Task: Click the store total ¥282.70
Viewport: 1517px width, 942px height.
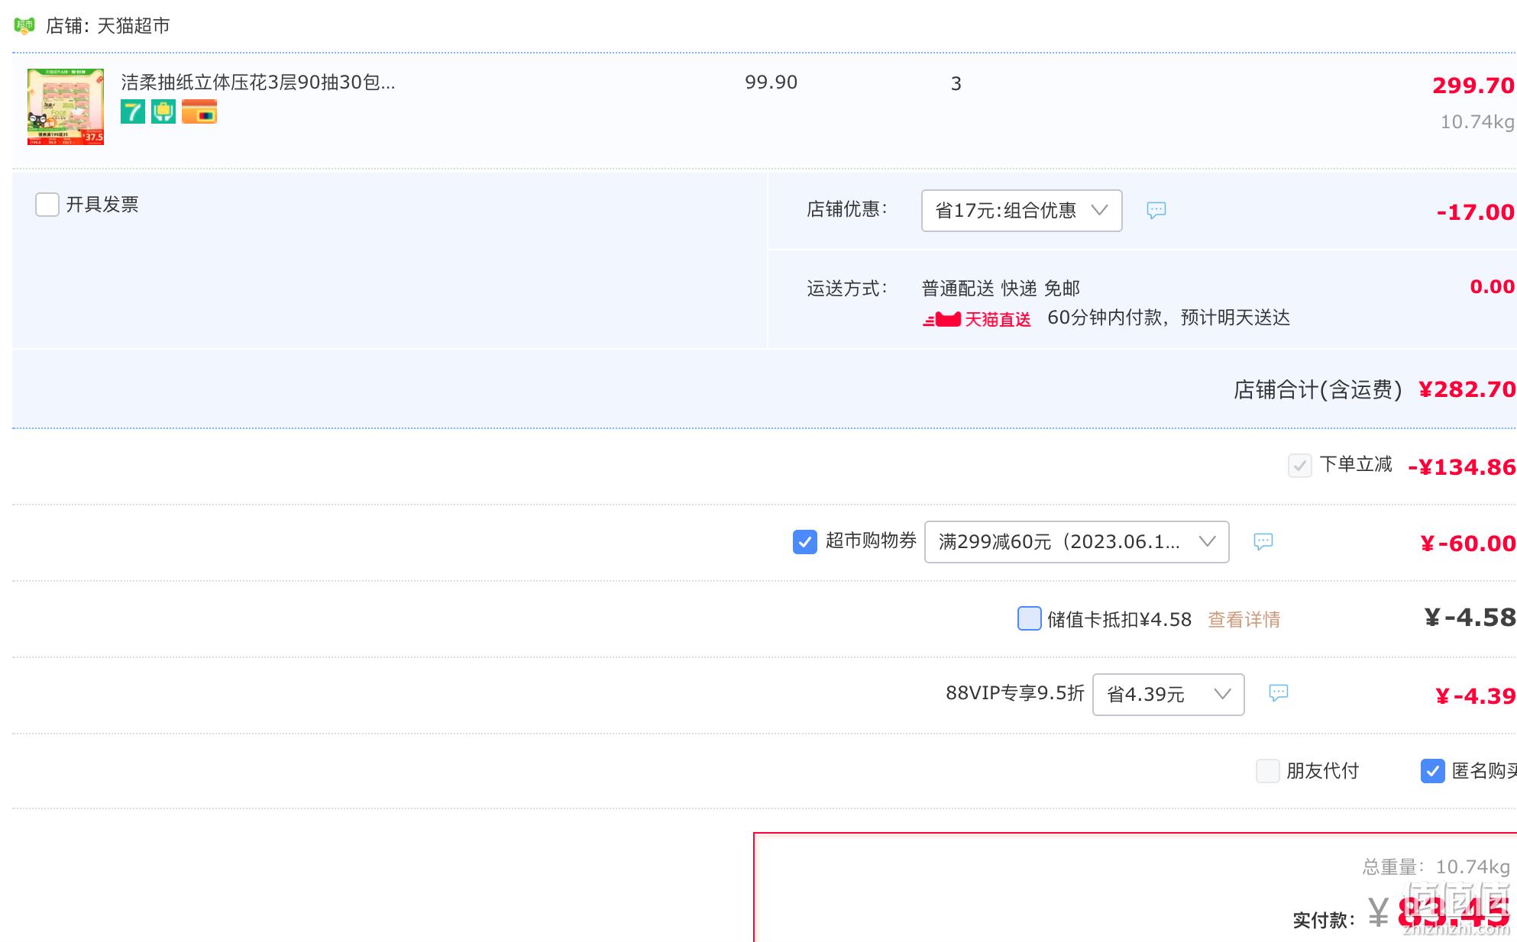Action: coord(1467,390)
